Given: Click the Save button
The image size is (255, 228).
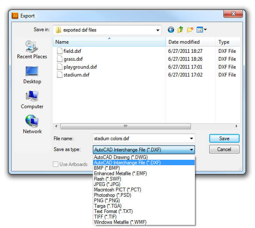Looking at the screenshot, I should (224, 139).
